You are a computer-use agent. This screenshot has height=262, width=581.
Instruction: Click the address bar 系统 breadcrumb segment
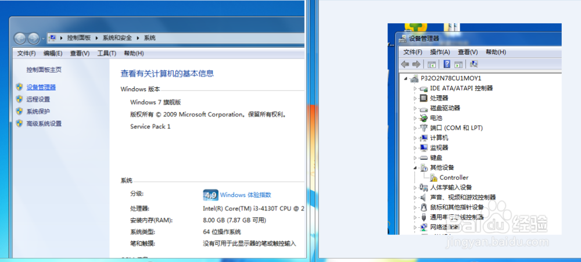(x=150, y=38)
